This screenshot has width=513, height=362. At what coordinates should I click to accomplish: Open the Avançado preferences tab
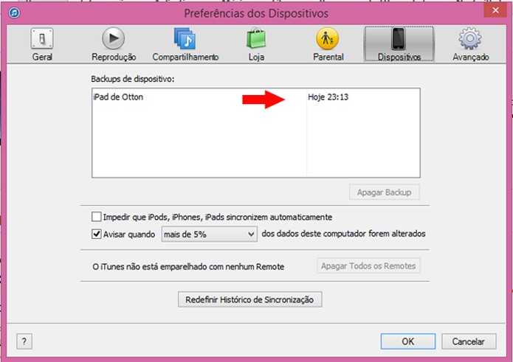point(470,45)
